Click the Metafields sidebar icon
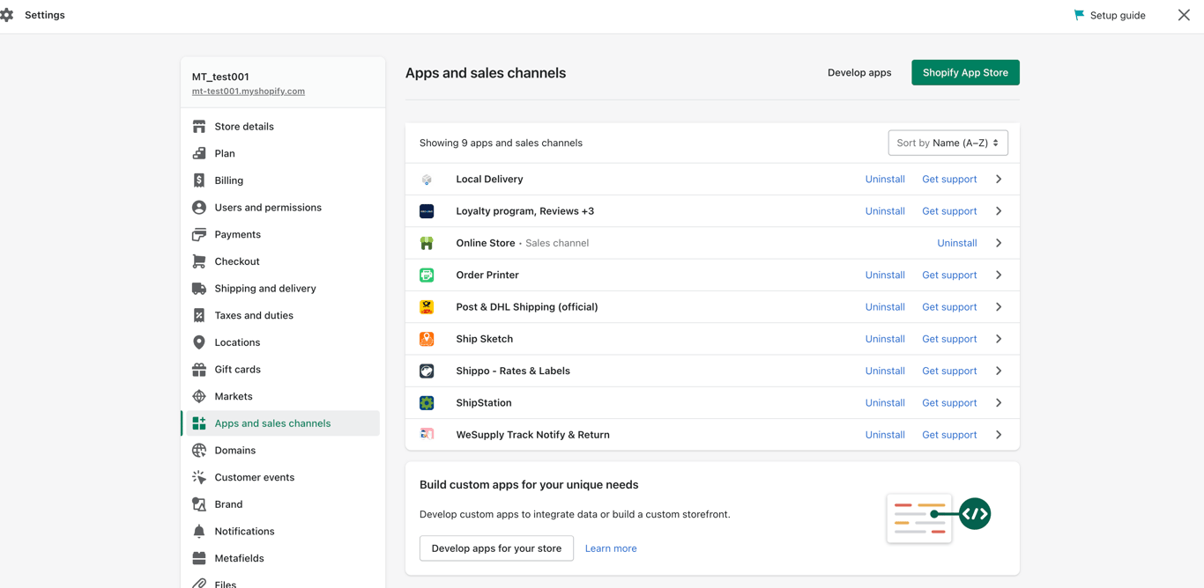This screenshot has width=1204, height=588. 199,558
